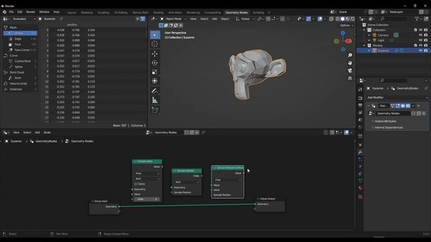Open the Edit menu

20,12
